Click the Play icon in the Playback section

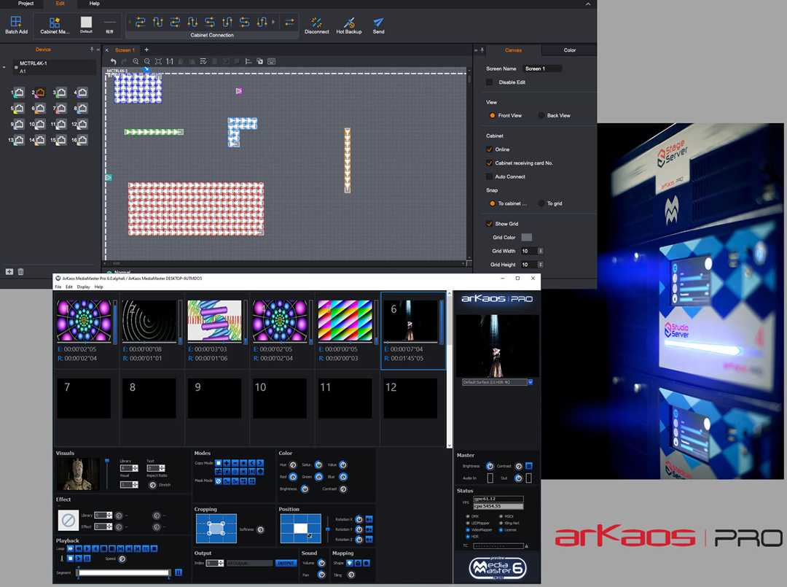(78, 559)
